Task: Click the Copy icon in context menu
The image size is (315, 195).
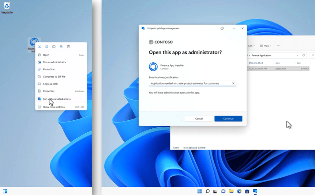Action: click(x=46, y=47)
